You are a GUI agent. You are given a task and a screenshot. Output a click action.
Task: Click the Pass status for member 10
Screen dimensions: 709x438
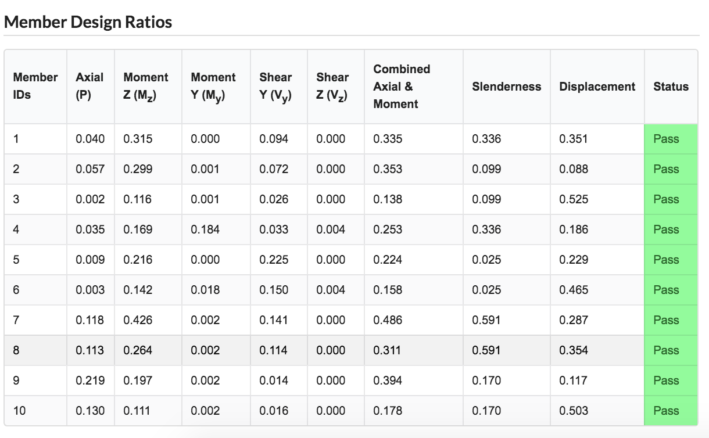666,411
